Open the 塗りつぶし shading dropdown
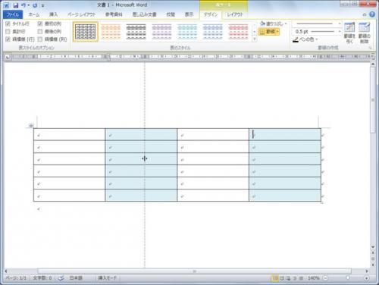This screenshot has height=285, width=379. pos(274,23)
